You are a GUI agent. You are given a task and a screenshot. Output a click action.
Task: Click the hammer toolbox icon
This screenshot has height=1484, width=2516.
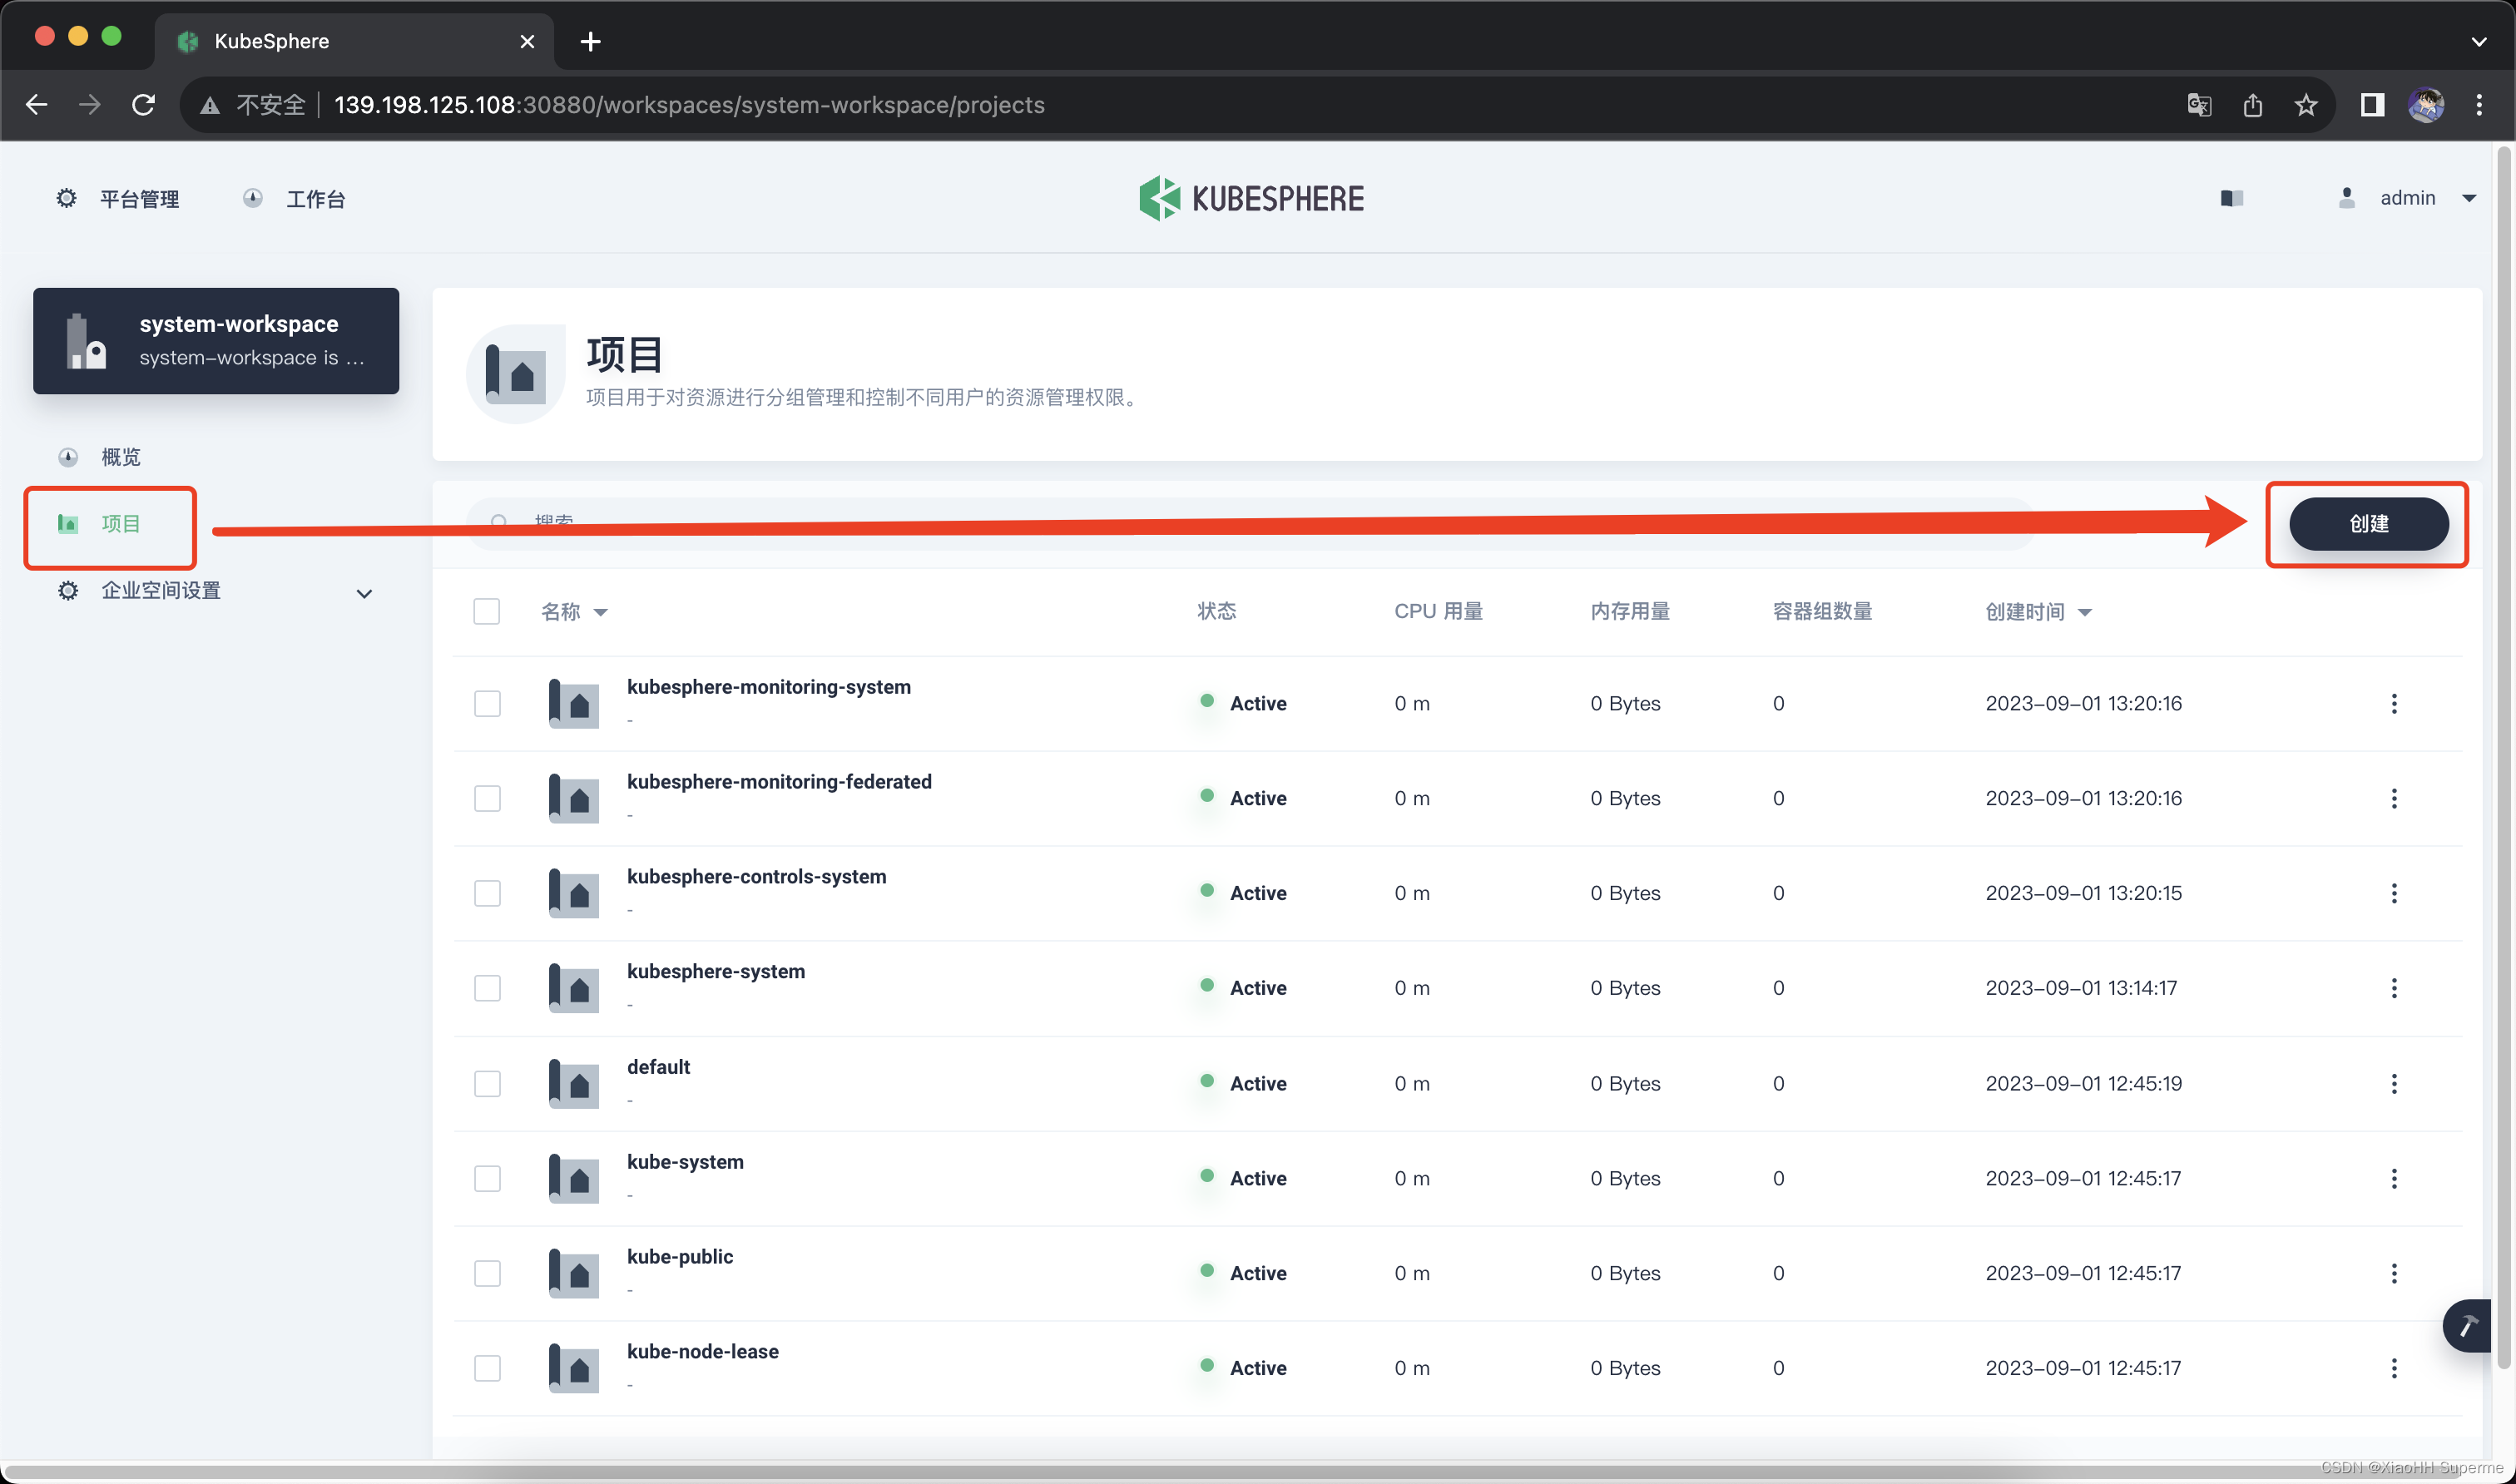(2468, 1326)
